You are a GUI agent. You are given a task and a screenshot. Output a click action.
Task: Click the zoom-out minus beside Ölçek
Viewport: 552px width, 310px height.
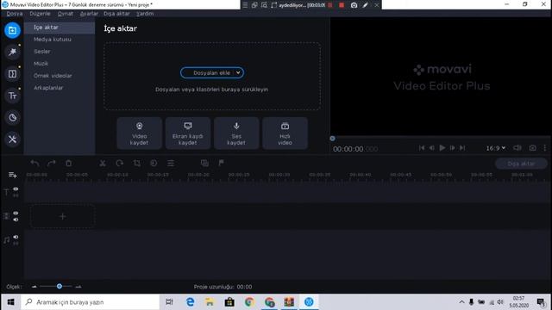click(34, 287)
